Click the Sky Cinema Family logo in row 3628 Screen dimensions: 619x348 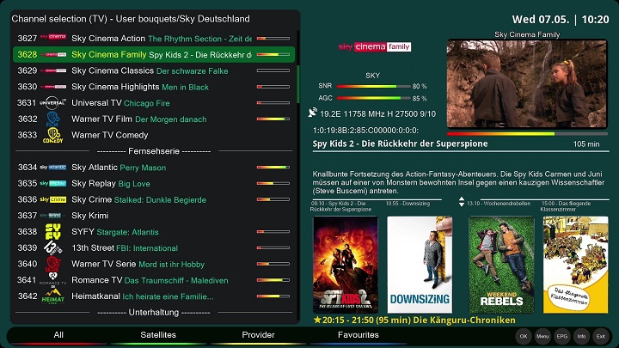pos(53,54)
